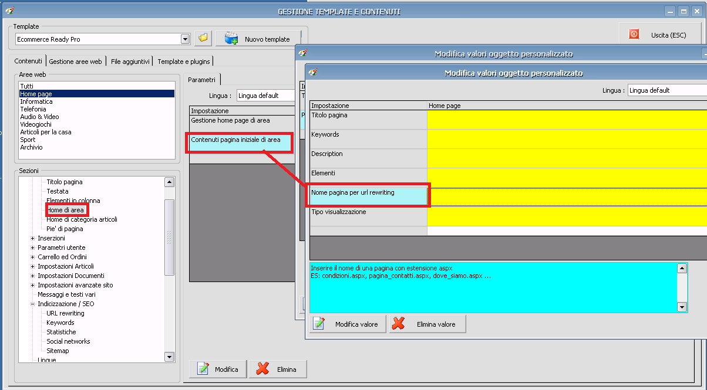Select the Parametri tab

coord(202,79)
